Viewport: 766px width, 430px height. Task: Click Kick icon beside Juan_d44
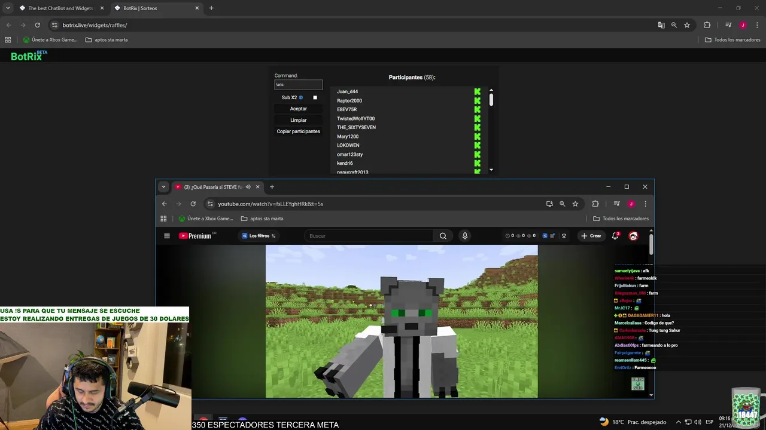(x=478, y=91)
